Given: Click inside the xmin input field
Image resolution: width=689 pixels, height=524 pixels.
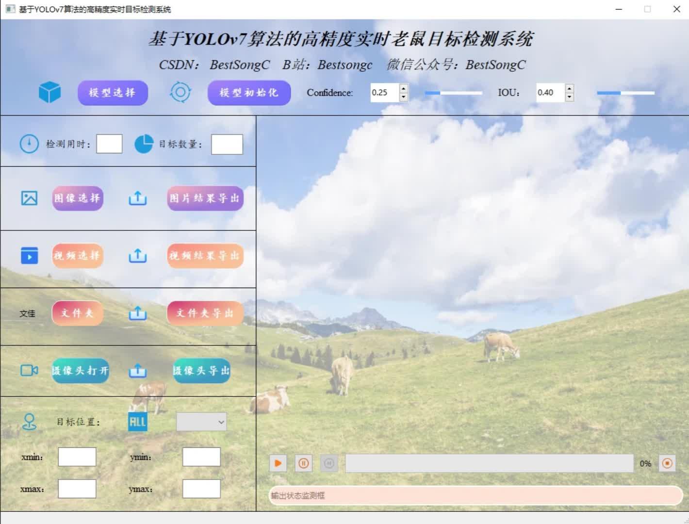Looking at the screenshot, I should (x=77, y=457).
